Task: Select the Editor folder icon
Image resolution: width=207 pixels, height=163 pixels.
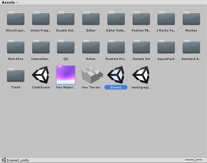Action: click(x=91, y=18)
